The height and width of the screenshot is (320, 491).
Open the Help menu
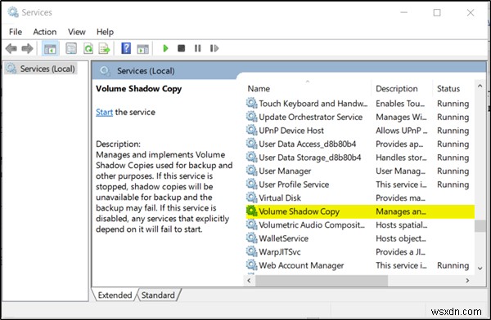coord(105,32)
